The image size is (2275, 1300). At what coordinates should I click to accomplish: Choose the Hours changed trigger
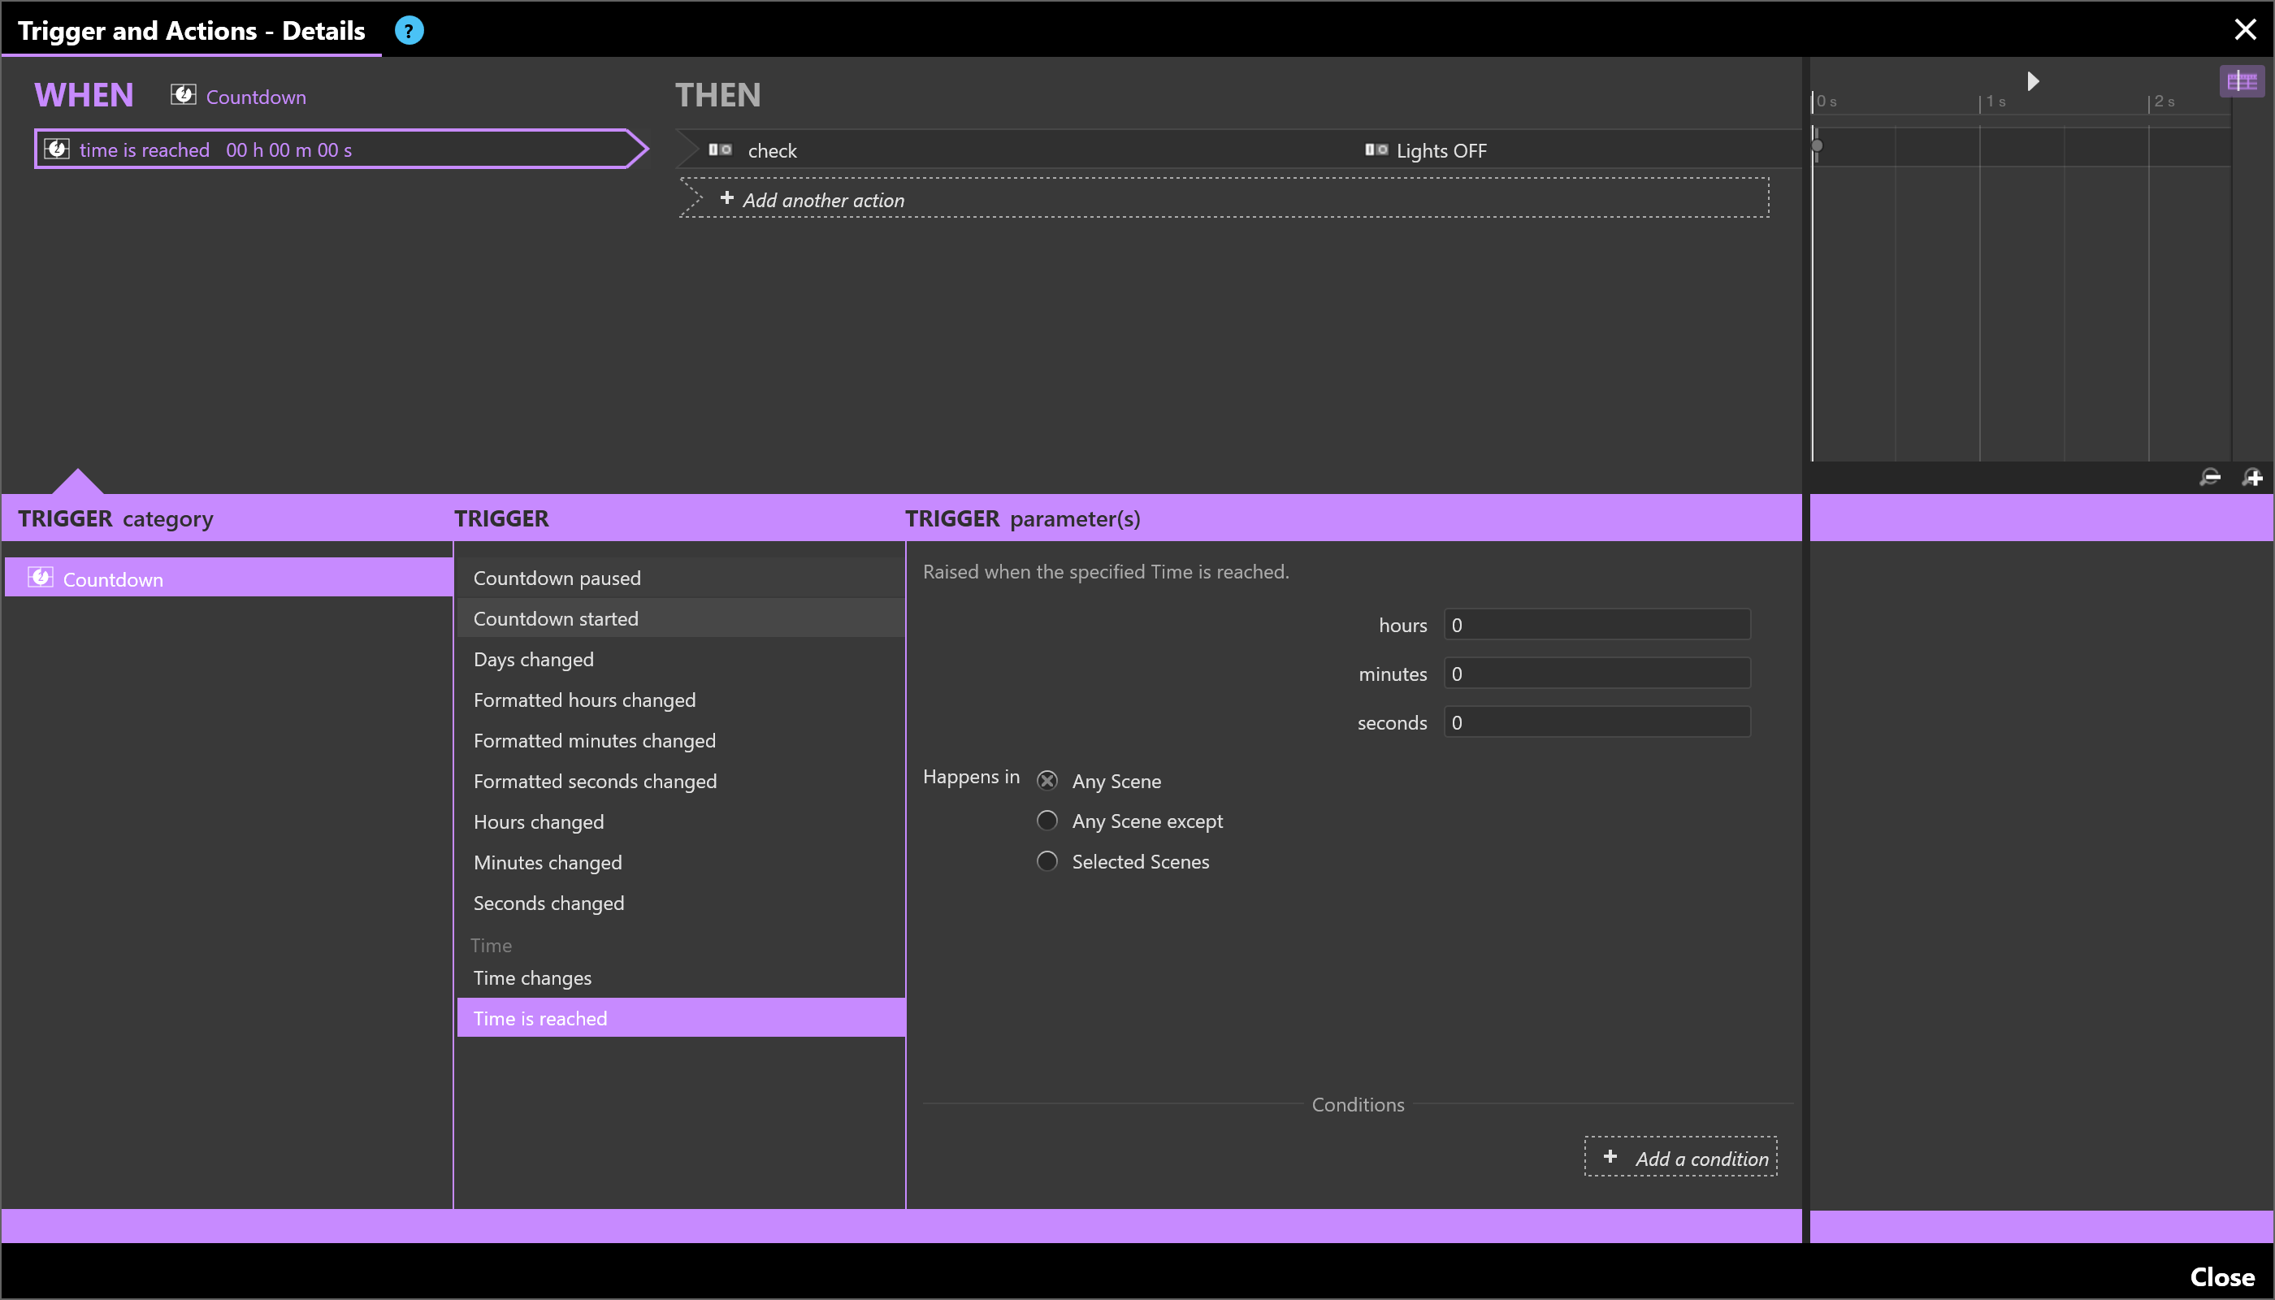[681, 821]
